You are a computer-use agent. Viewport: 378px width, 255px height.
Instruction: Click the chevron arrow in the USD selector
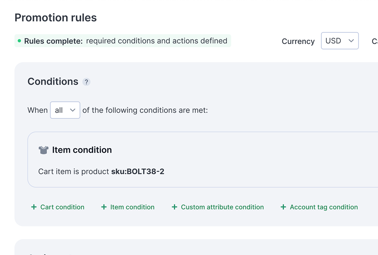[351, 41]
